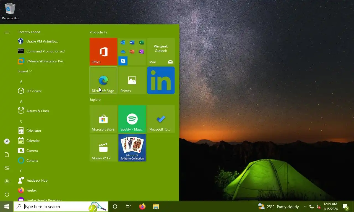Launch Firefox from the taskbar
354x212 pixels.
[142, 206]
